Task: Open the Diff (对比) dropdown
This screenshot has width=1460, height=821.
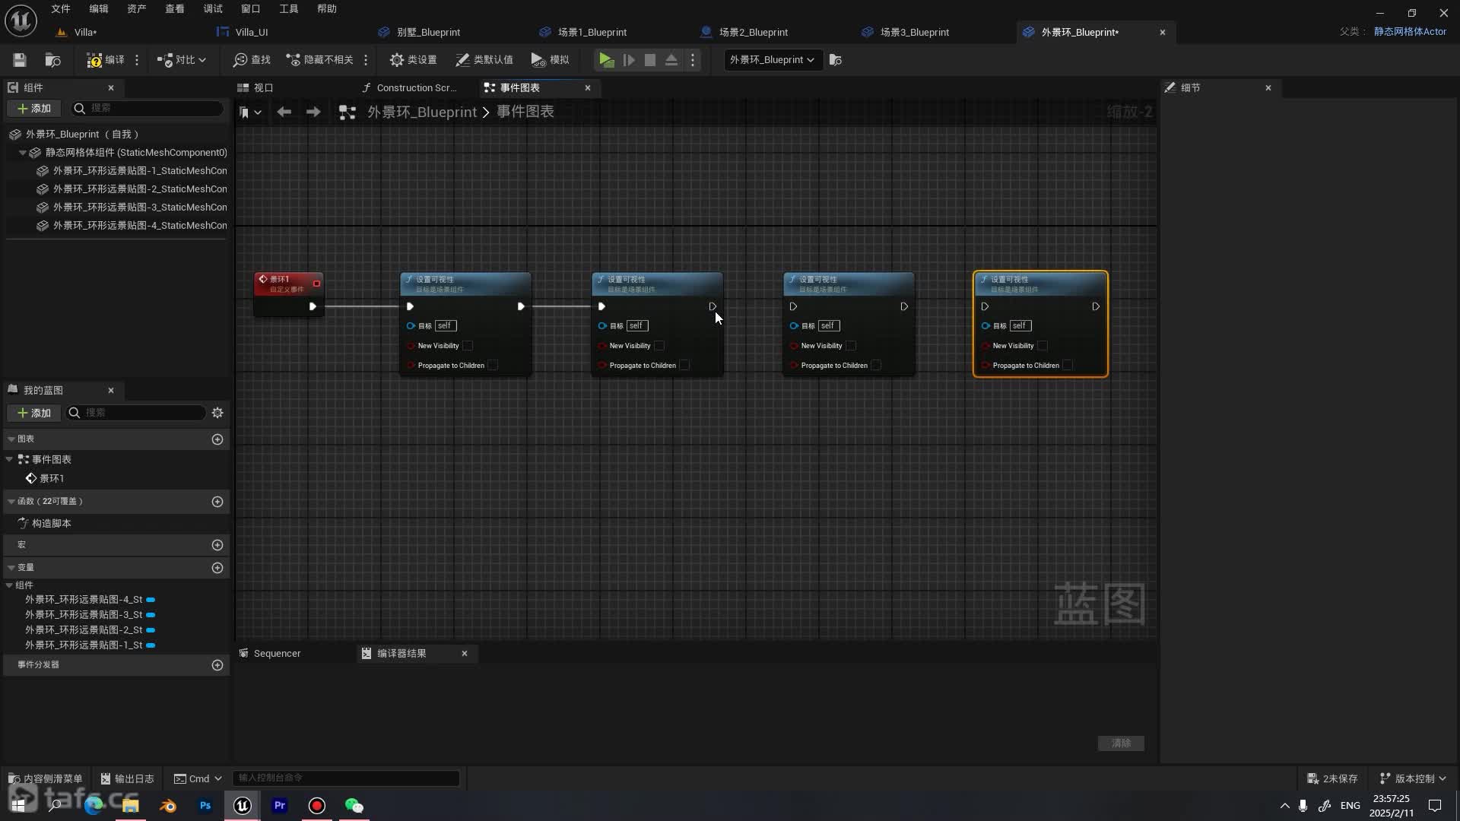Action: [182, 59]
